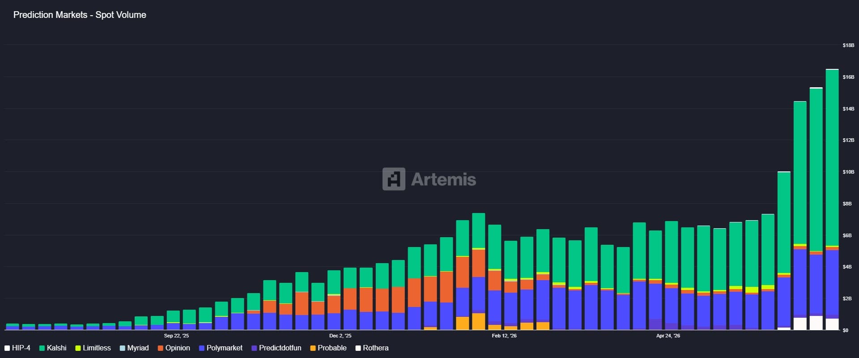Click the green Kalshi segment of the rightmost bar

pyautogui.click(x=832, y=158)
